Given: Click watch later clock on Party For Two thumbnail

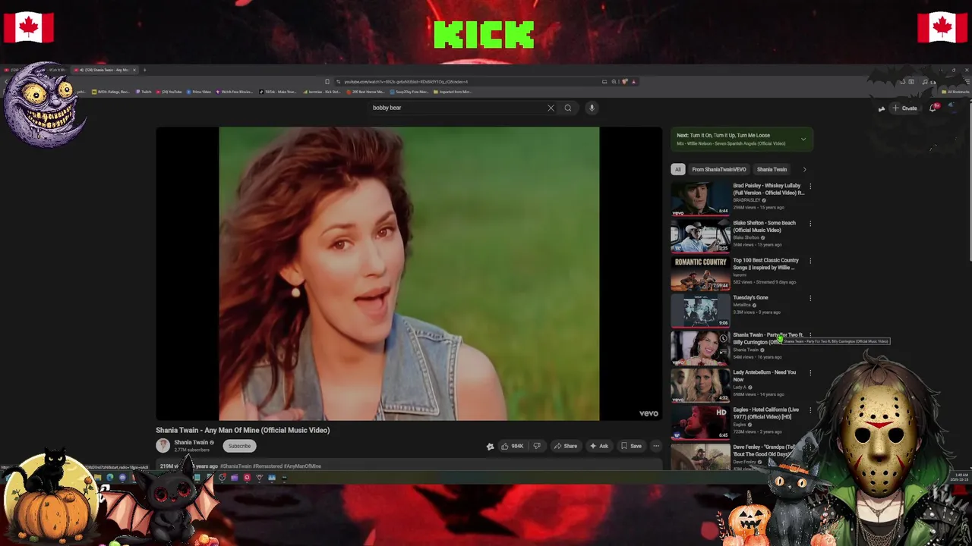Looking at the screenshot, I should [x=723, y=338].
